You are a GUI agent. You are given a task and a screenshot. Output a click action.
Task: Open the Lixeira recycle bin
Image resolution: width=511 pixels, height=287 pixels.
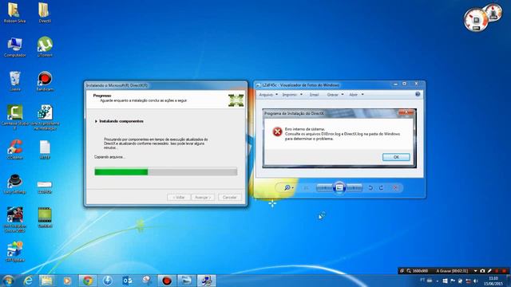pyautogui.click(x=14, y=81)
